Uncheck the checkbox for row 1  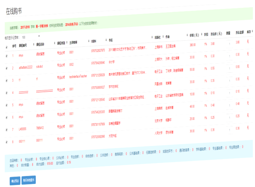click(6, 56)
